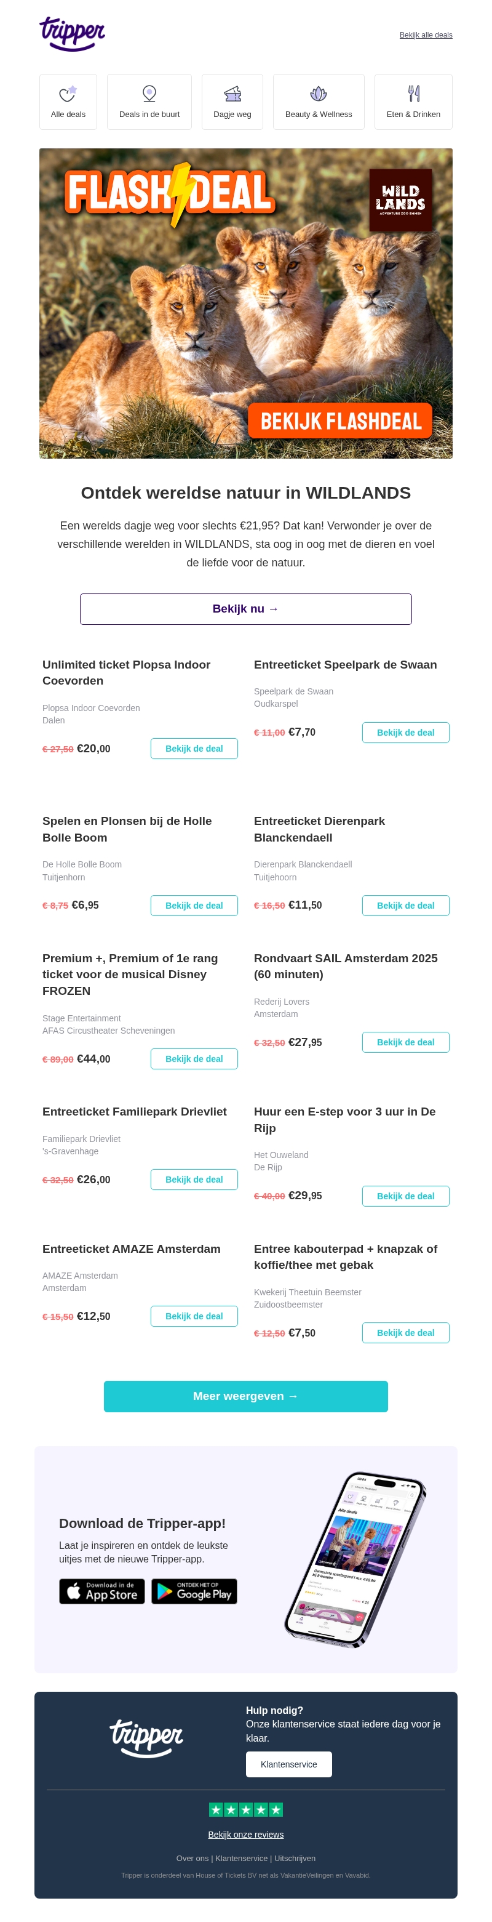This screenshot has height=1922, width=492.
Task: Tap the Download in de App Store badge
Action: point(102,1591)
